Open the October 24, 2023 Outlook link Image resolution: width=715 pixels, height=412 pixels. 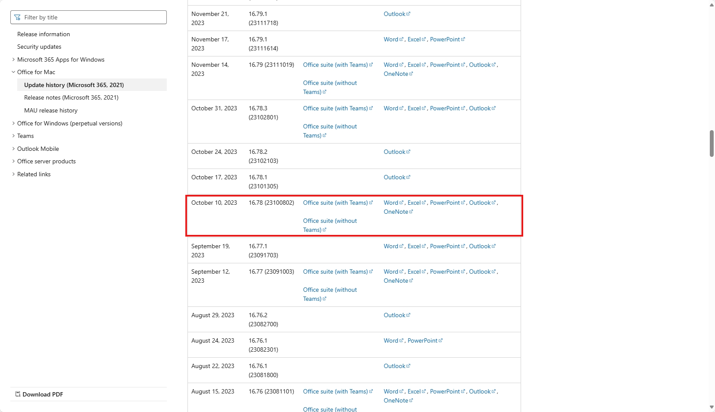(x=397, y=152)
